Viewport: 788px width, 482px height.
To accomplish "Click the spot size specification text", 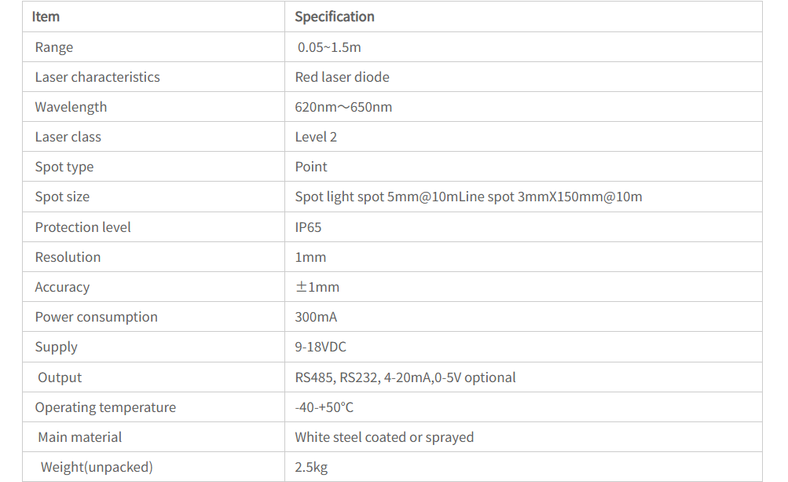I will 468,197.
